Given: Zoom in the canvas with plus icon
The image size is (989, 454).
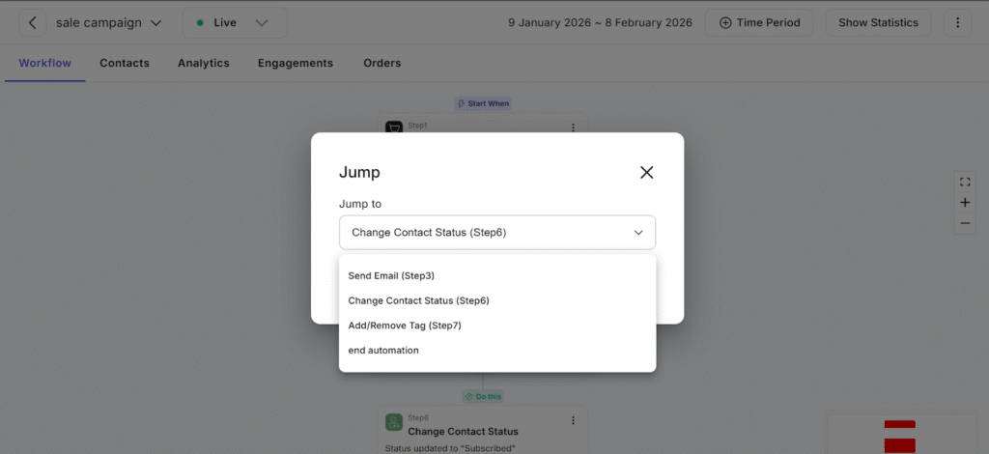Looking at the screenshot, I should click(965, 203).
